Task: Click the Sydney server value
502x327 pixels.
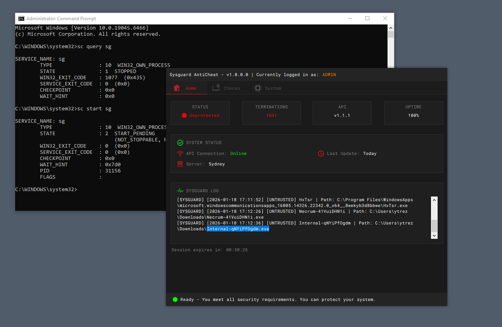Action: [x=217, y=164]
